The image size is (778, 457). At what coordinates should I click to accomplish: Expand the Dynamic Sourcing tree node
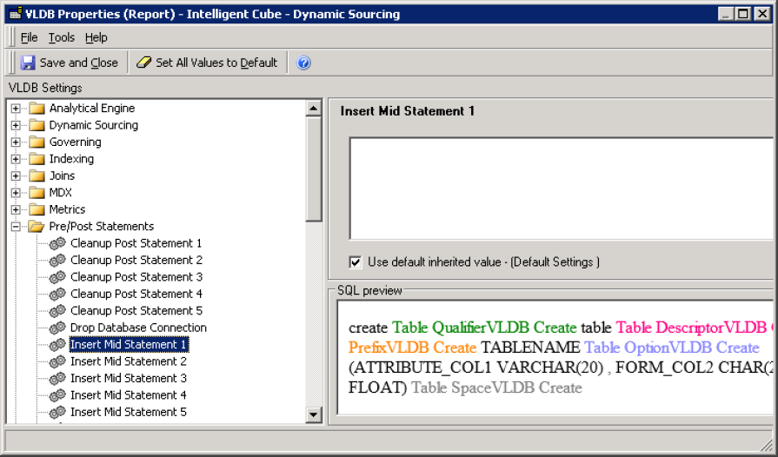point(16,125)
